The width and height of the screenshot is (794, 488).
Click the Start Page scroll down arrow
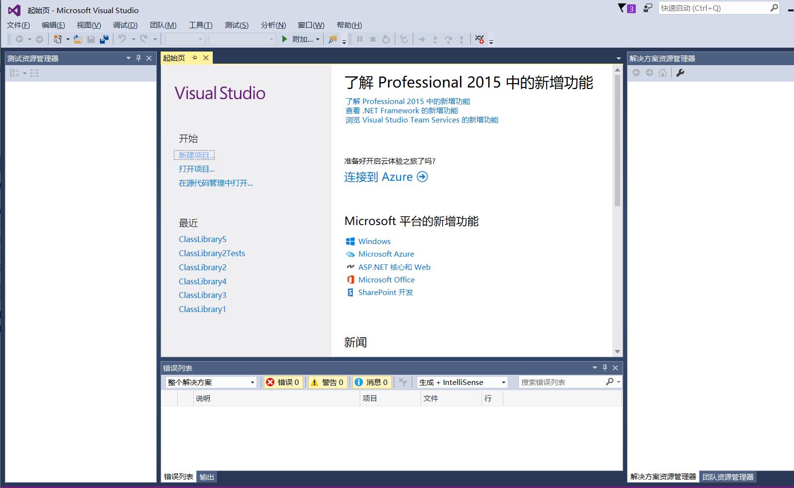coord(617,351)
